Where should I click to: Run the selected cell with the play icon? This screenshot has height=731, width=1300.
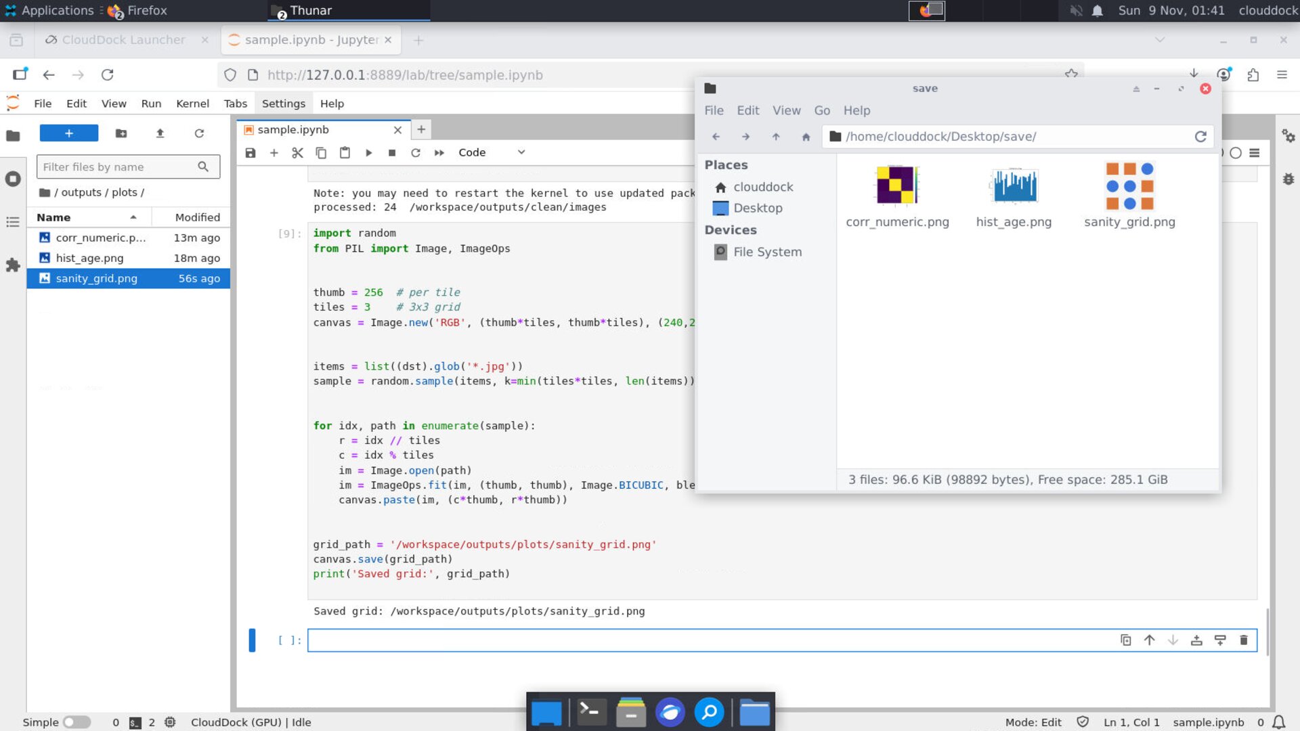point(368,153)
